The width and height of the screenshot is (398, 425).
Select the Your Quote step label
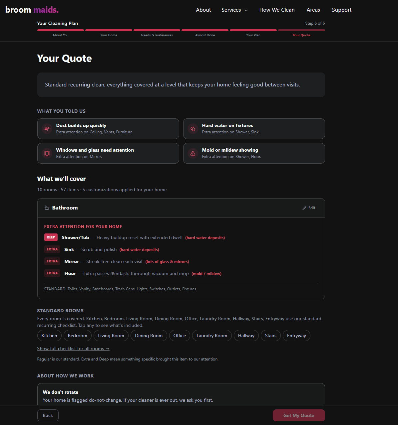click(301, 35)
